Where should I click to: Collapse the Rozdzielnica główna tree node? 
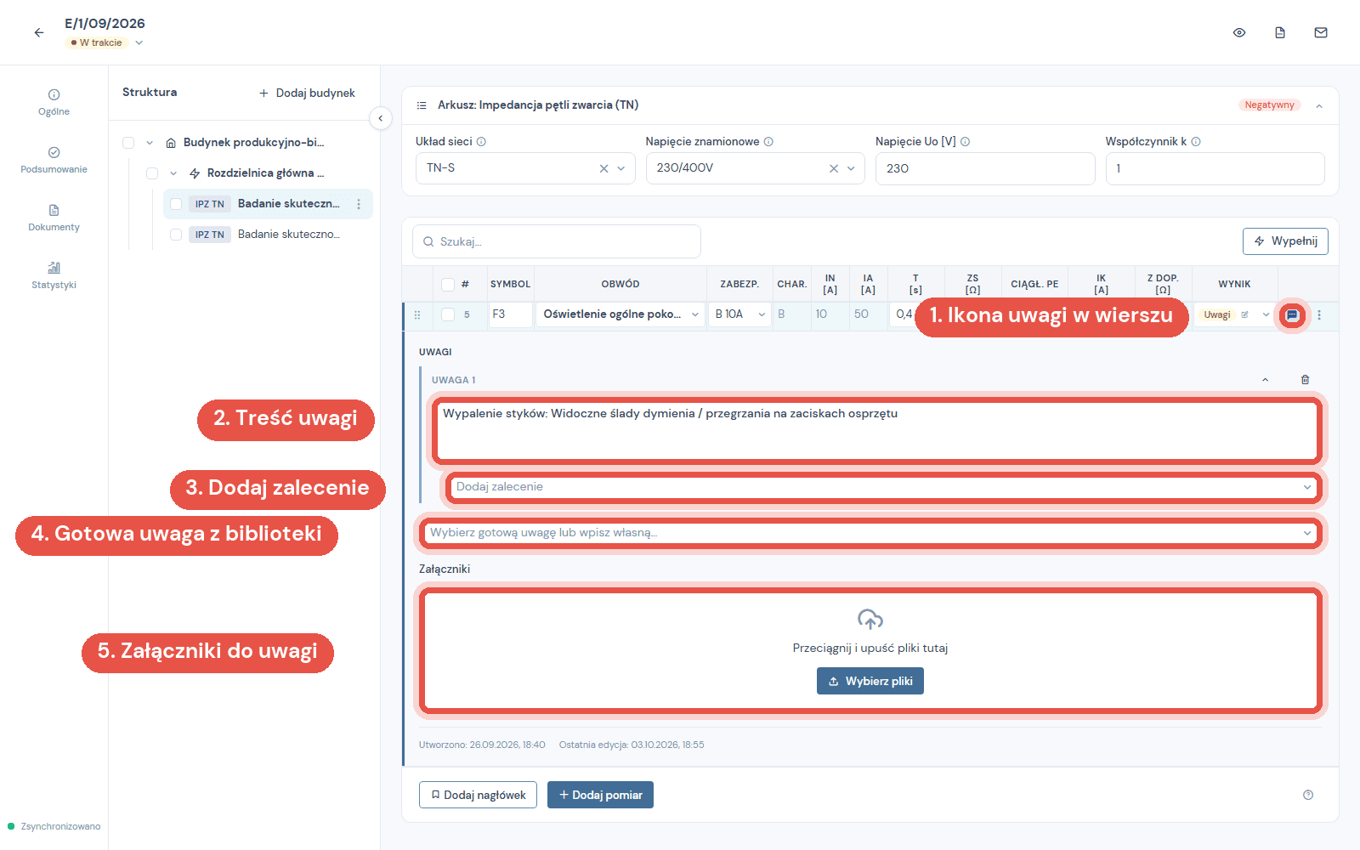click(x=173, y=173)
